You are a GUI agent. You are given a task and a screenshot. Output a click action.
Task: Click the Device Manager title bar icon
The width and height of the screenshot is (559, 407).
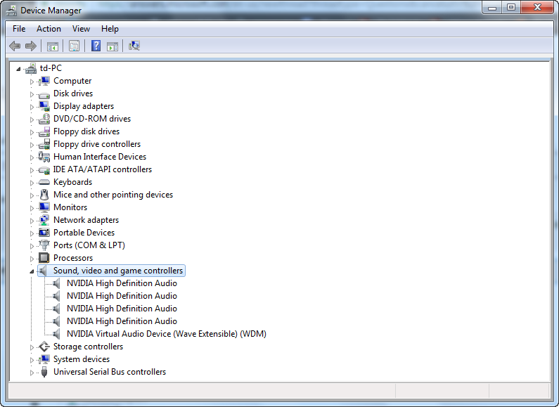(x=12, y=11)
